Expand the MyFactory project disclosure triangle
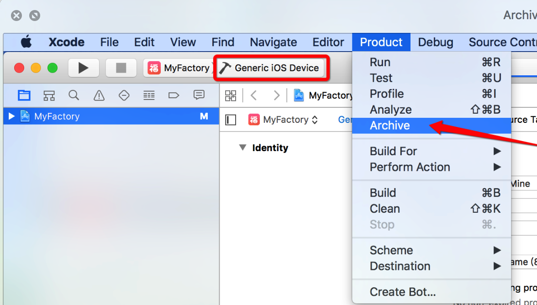The height and width of the screenshot is (305, 537). pyautogui.click(x=11, y=116)
